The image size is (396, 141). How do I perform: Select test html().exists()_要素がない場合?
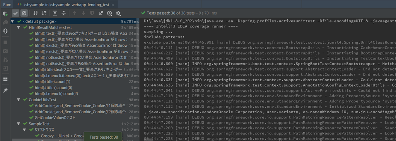pos(75,51)
